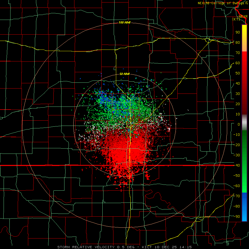Viewport: 249px width, 249px height.
Task: Click the -60 value on velocity scale
Action: click(237, 186)
